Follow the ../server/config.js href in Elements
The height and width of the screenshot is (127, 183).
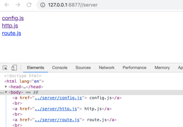[x=58, y=98]
